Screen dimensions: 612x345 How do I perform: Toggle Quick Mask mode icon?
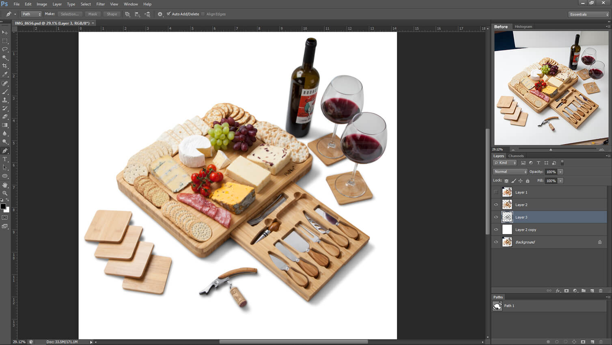click(5, 218)
